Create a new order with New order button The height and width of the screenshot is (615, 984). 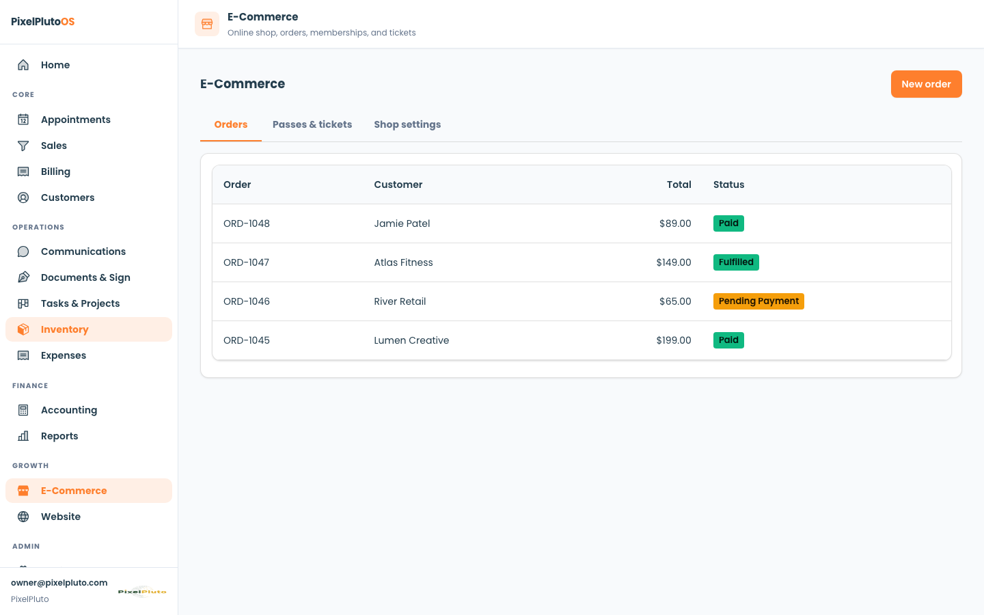click(926, 84)
